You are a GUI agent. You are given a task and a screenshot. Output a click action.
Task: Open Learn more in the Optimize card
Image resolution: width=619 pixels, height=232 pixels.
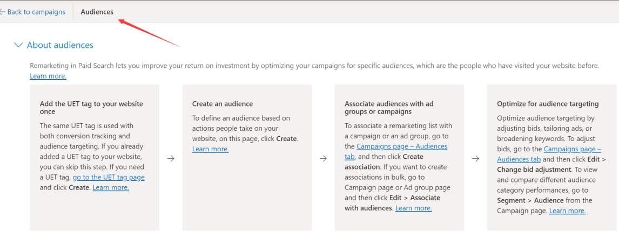567,210
